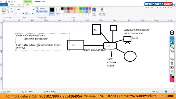The image size is (176, 99).
Task: Toggle Italic formatting
Action: [26, 13]
